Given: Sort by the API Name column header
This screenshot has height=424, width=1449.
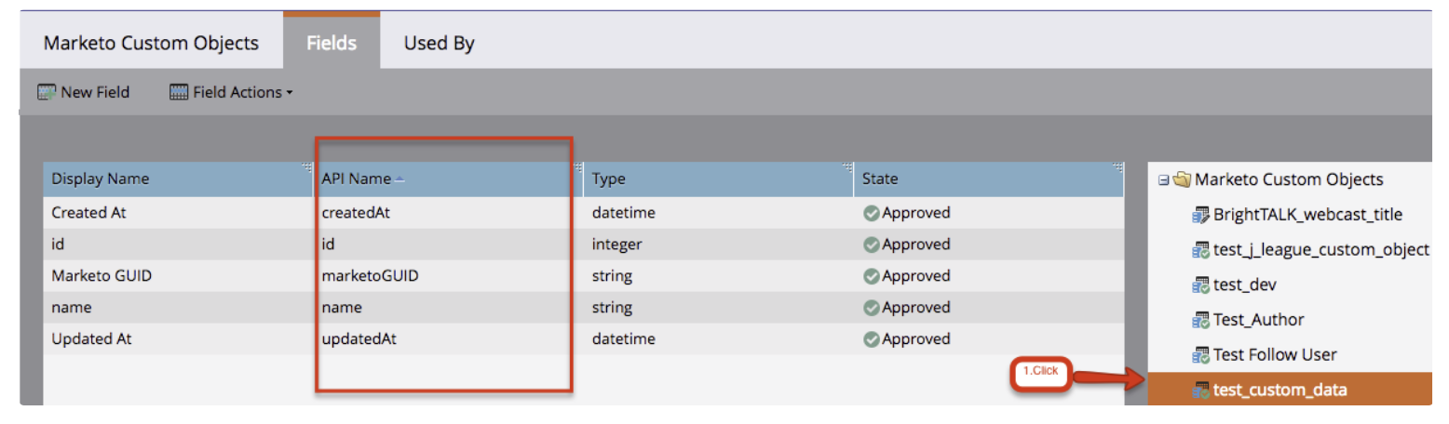Looking at the screenshot, I should [x=357, y=179].
